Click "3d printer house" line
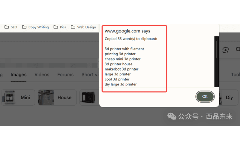The height and width of the screenshot is (150, 240). click(118, 64)
